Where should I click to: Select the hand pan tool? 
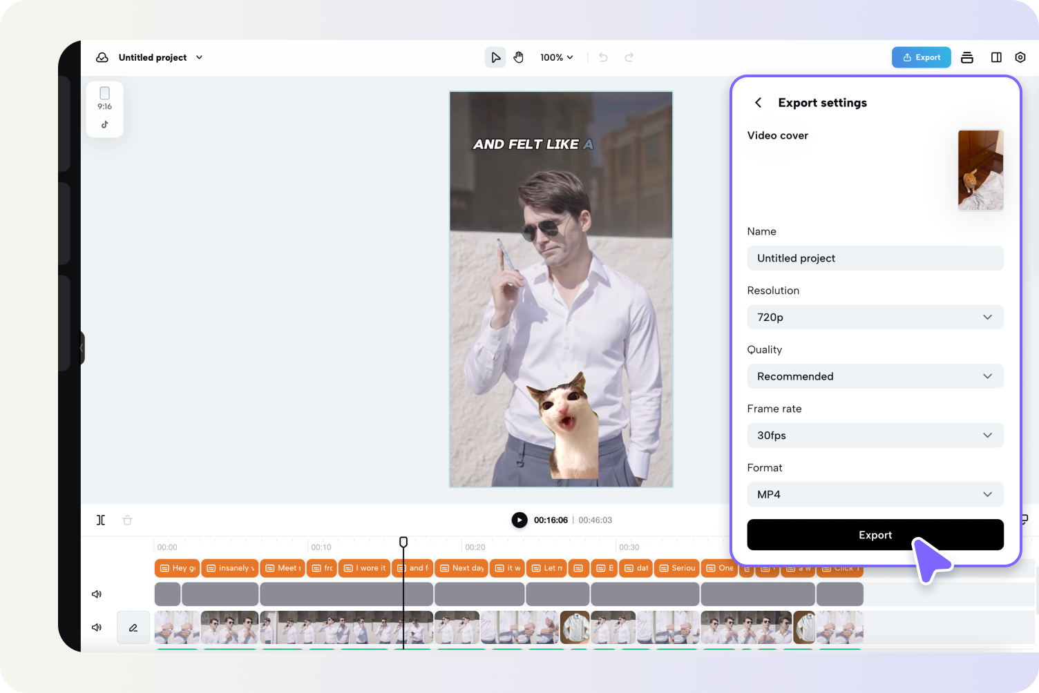pyautogui.click(x=519, y=57)
